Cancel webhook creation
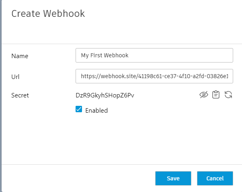Image resolution: width=242 pixels, height=192 pixels. (x=215, y=178)
